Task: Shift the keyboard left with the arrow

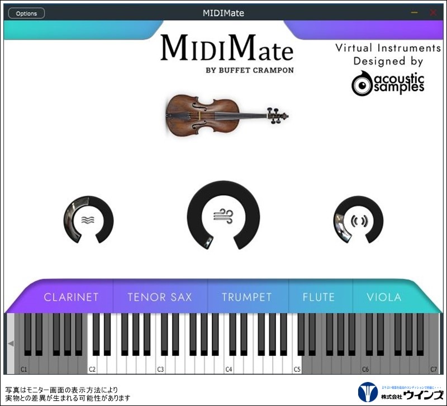Action: coord(11,343)
